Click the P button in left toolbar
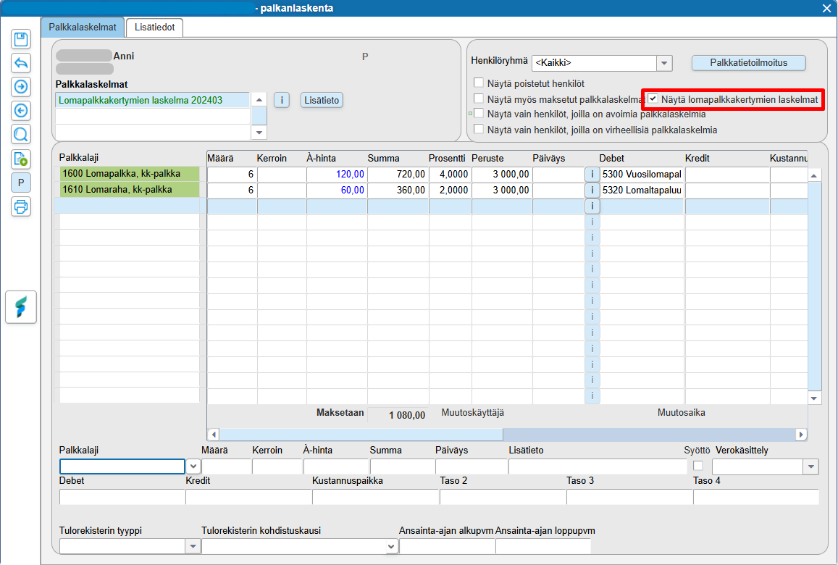Image resolution: width=838 pixels, height=565 pixels. 21,183
